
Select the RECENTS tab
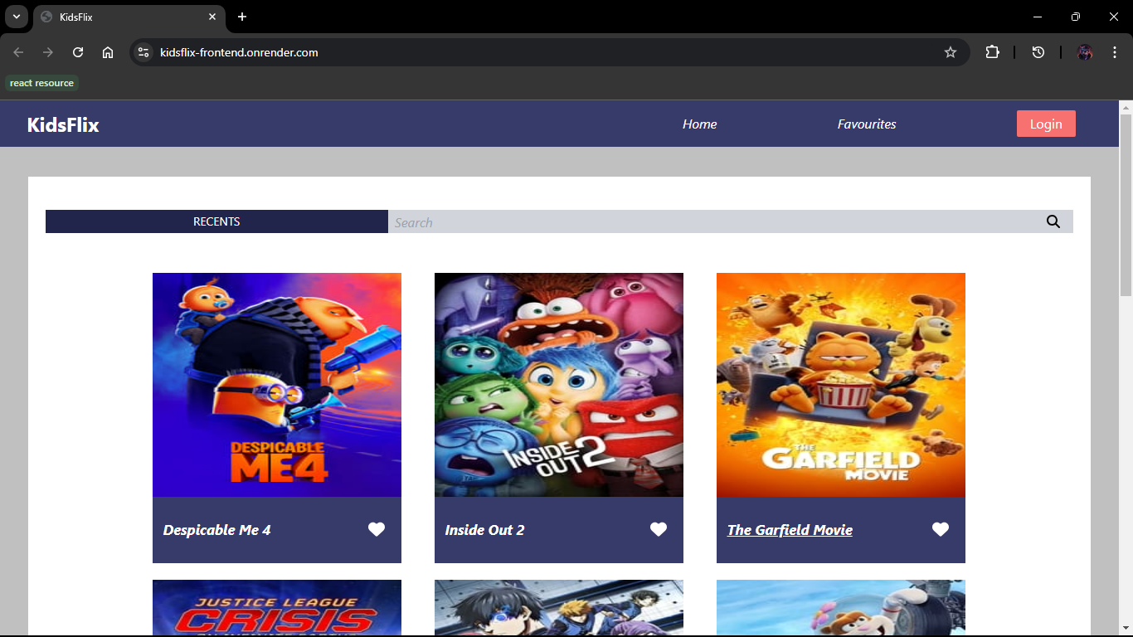[x=216, y=221]
